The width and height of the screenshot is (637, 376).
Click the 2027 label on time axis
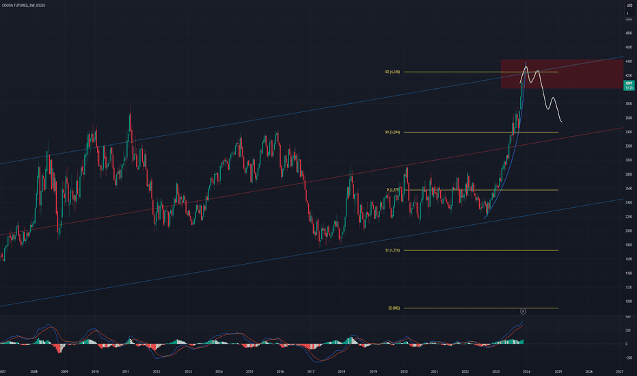[619, 371]
